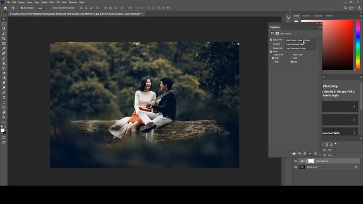Select the Brush tool
Image resolution: width=363 pixels, height=204 pixels.
pos(4,58)
